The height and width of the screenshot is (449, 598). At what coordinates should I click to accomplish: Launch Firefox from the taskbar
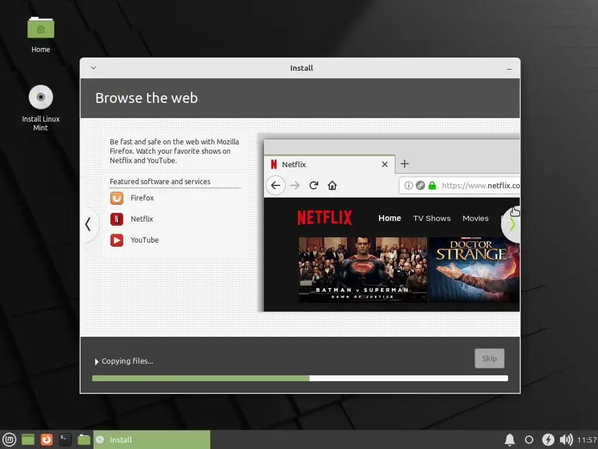pyautogui.click(x=47, y=440)
